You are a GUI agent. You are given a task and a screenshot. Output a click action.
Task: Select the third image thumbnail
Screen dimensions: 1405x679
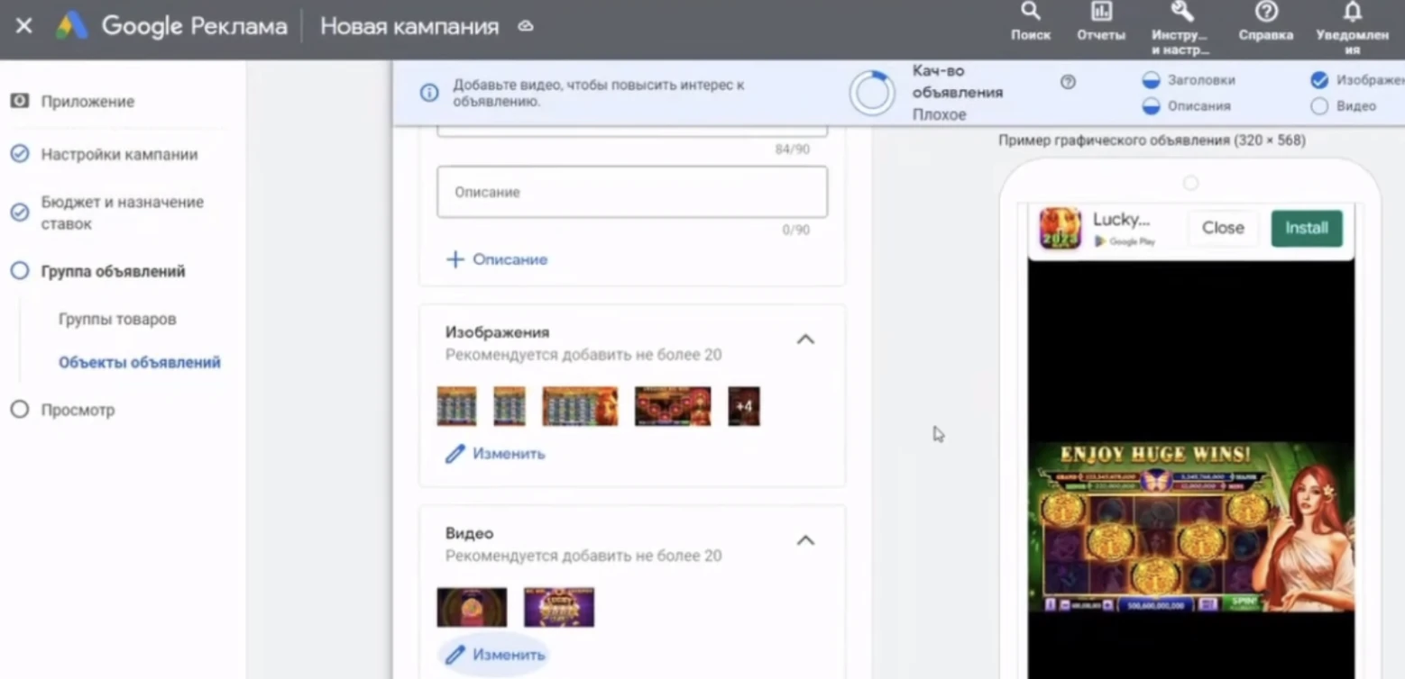(580, 406)
